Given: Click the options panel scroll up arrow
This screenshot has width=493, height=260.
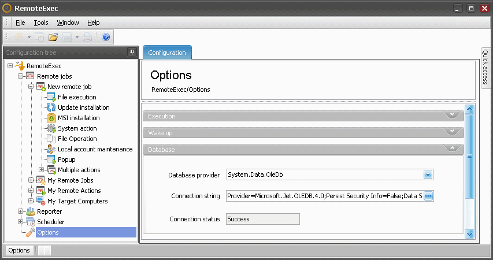Looking at the screenshot, I should point(469,109).
